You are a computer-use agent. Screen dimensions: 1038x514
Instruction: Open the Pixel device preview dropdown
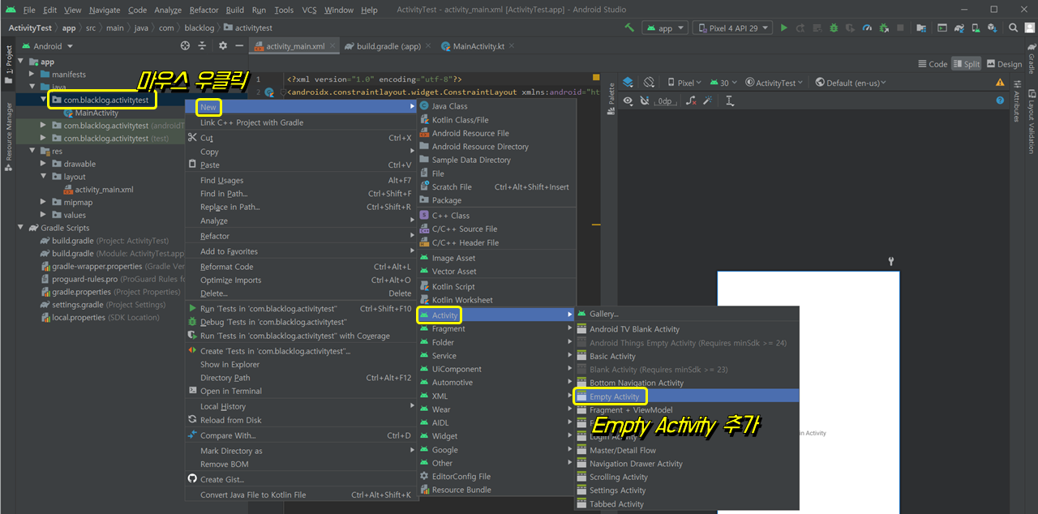point(685,83)
